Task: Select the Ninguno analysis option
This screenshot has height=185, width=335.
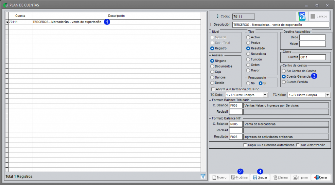Action: click(212, 61)
